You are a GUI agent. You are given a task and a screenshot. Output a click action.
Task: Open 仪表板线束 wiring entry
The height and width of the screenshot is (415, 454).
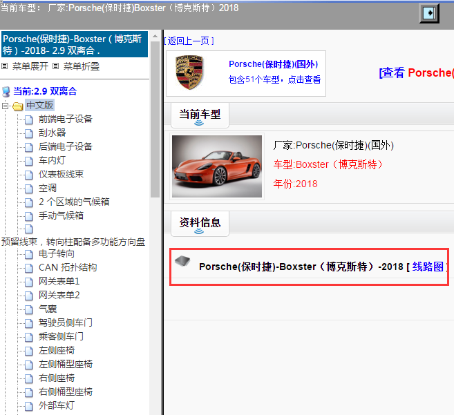tap(61, 174)
